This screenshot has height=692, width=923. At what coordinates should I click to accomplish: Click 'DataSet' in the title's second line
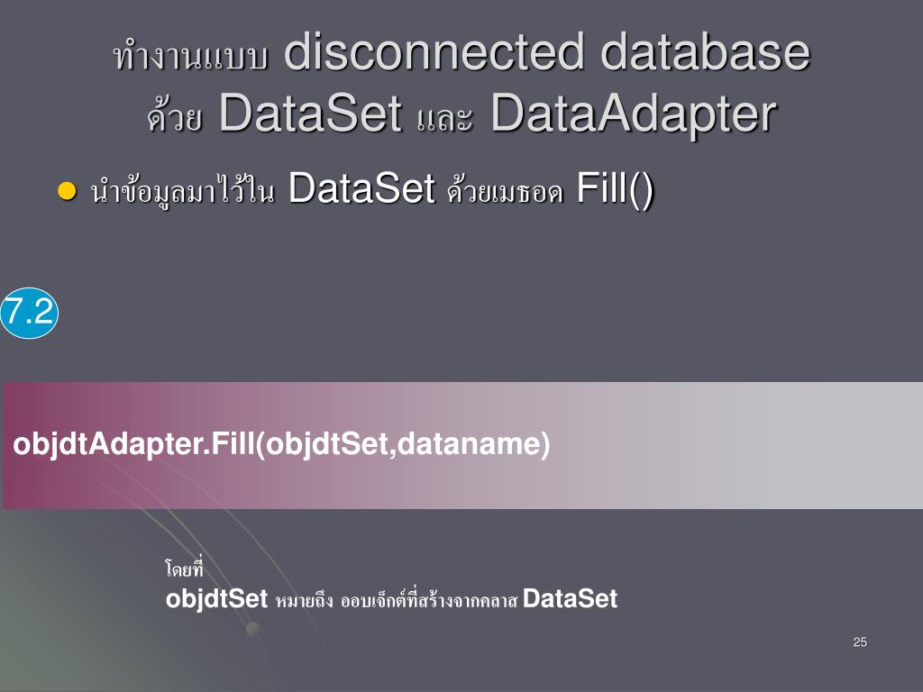click(310, 113)
